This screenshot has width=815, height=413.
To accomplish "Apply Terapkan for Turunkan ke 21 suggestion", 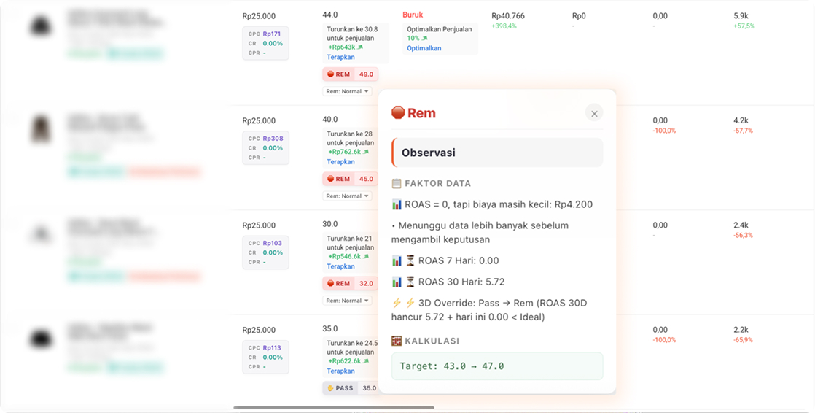I will point(340,266).
